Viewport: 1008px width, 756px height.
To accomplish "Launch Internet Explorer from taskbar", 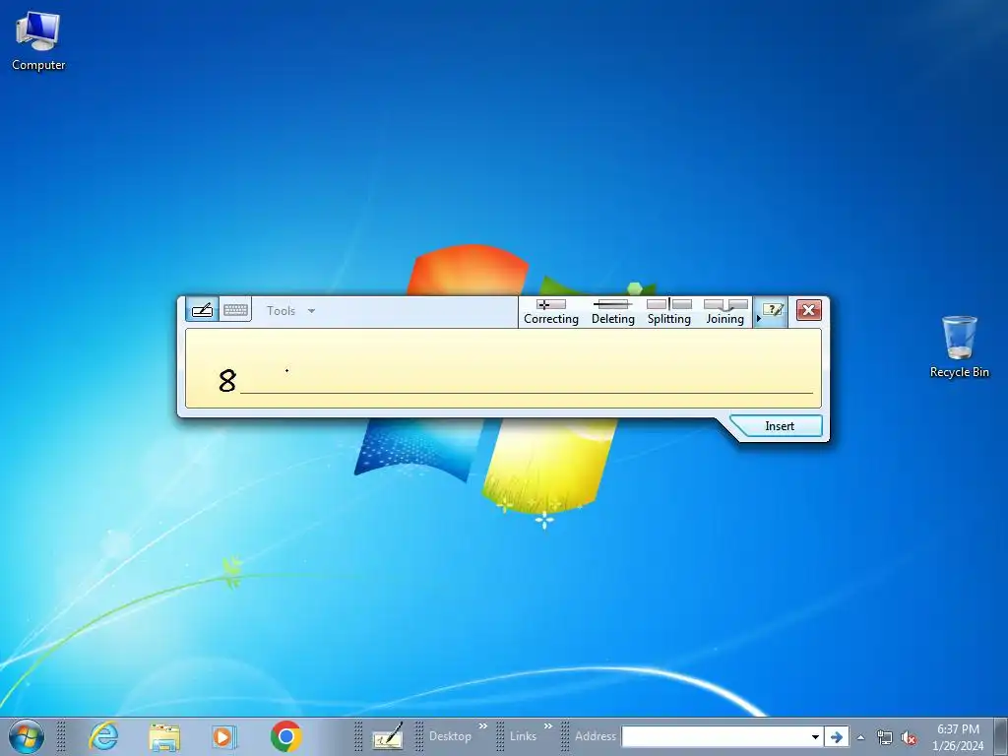I will [x=103, y=736].
